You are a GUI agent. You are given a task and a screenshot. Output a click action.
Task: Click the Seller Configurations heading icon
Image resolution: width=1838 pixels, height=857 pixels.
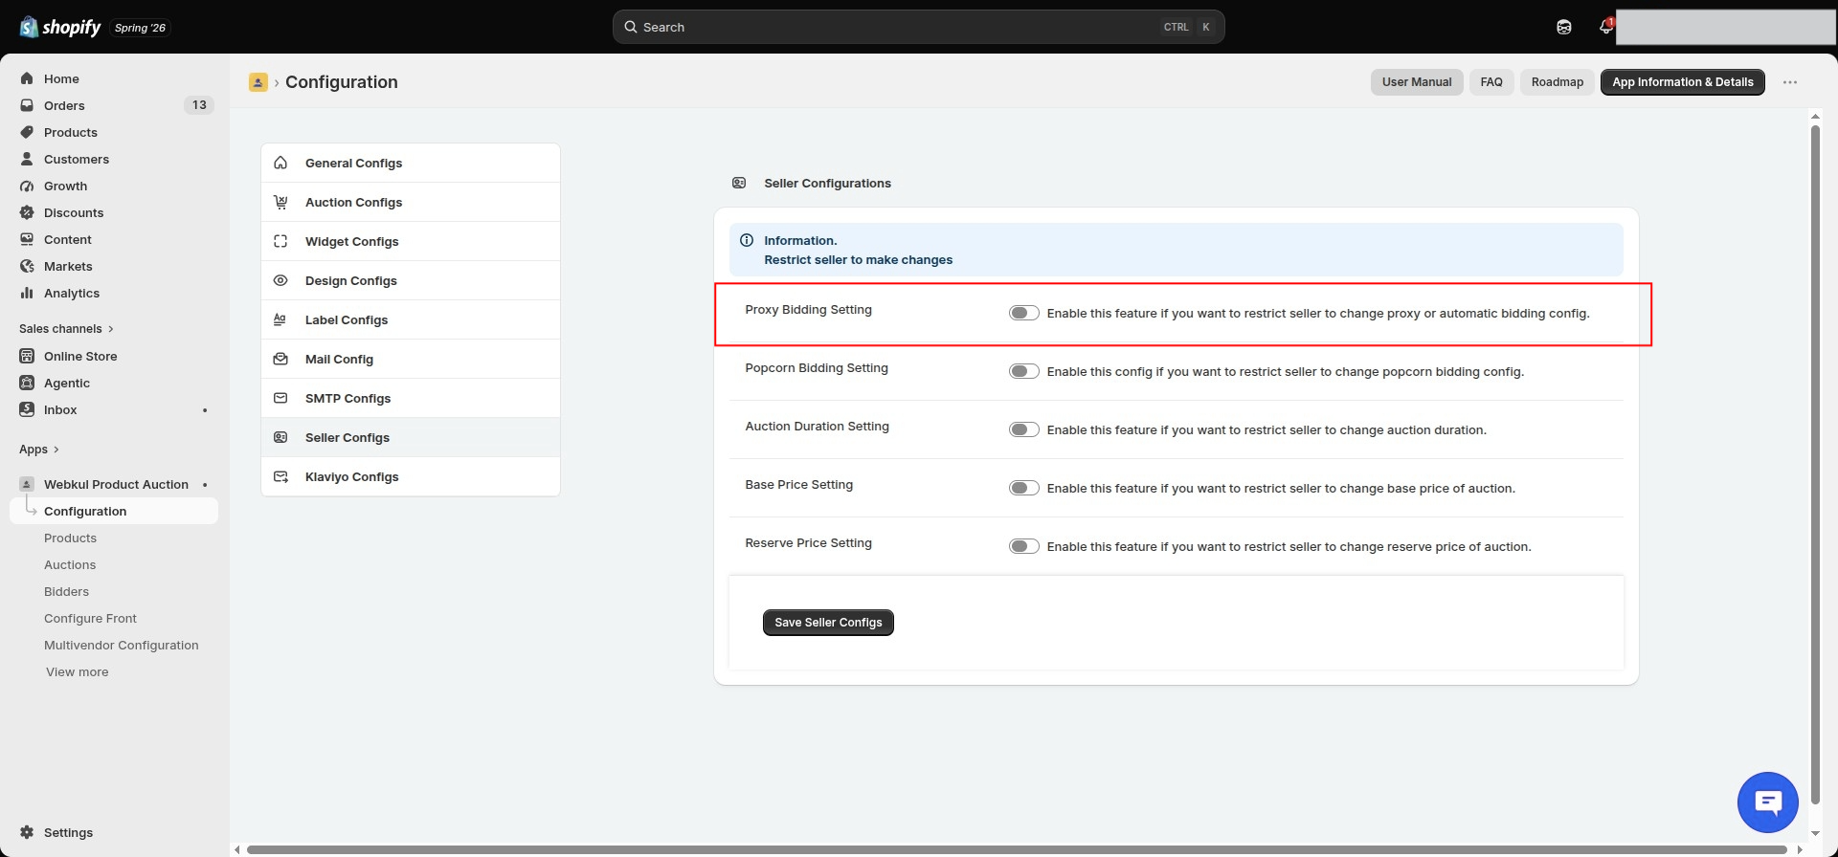[x=739, y=183]
